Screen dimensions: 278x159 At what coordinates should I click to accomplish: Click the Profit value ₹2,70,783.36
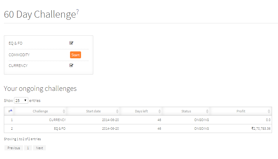tap(261, 129)
